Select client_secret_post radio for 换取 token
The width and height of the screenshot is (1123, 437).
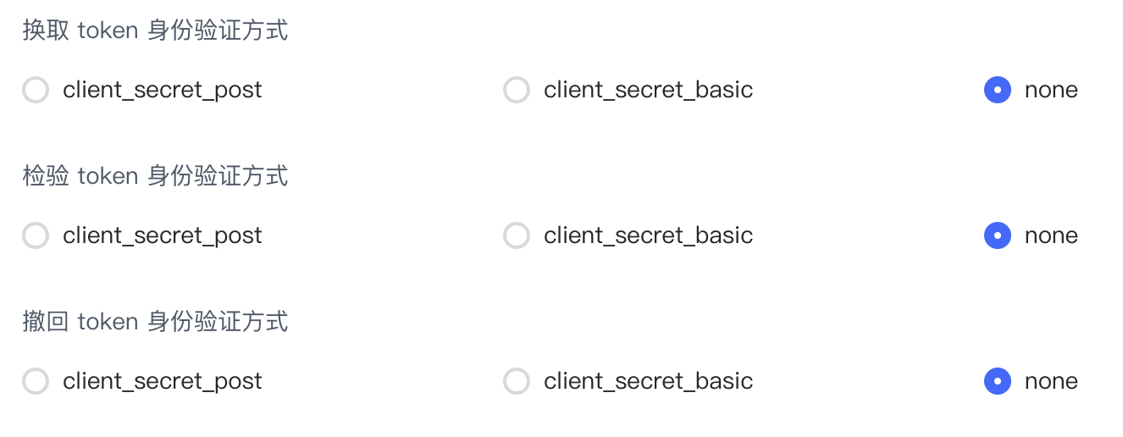tap(36, 90)
